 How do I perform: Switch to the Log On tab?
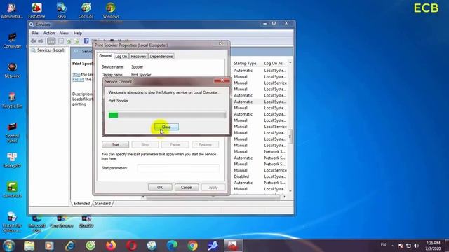tap(121, 56)
